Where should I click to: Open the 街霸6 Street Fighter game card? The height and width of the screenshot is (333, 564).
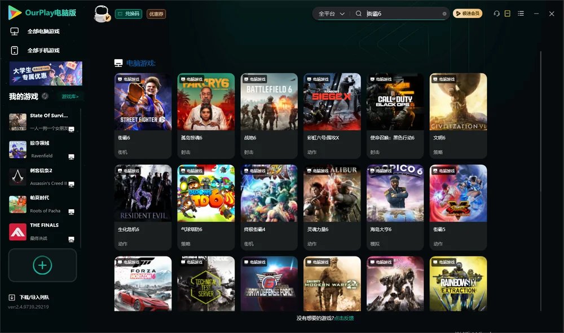click(143, 116)
